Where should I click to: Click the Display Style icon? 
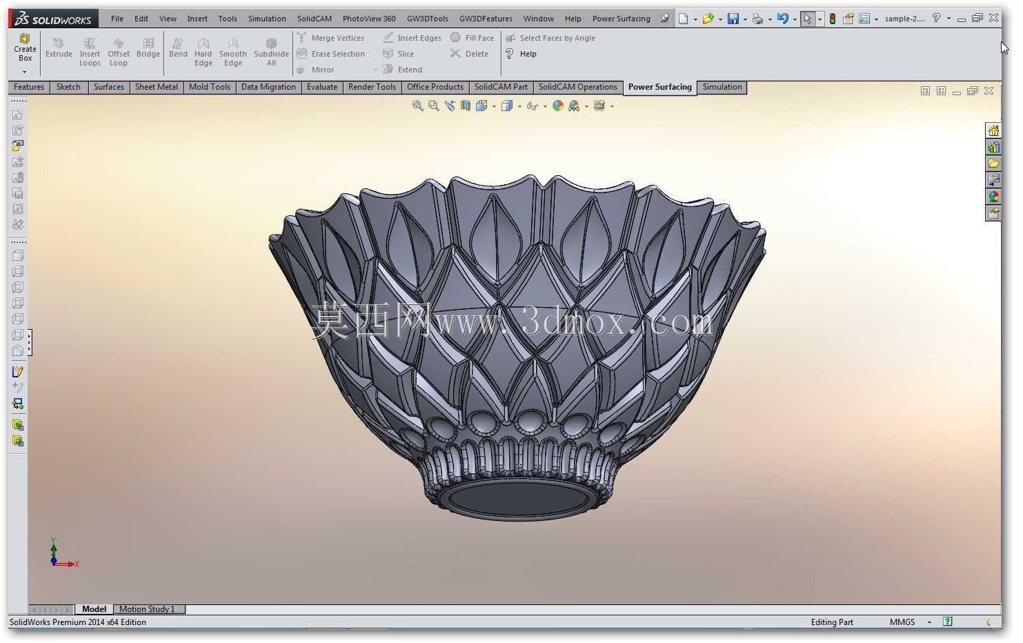[507, 106]
